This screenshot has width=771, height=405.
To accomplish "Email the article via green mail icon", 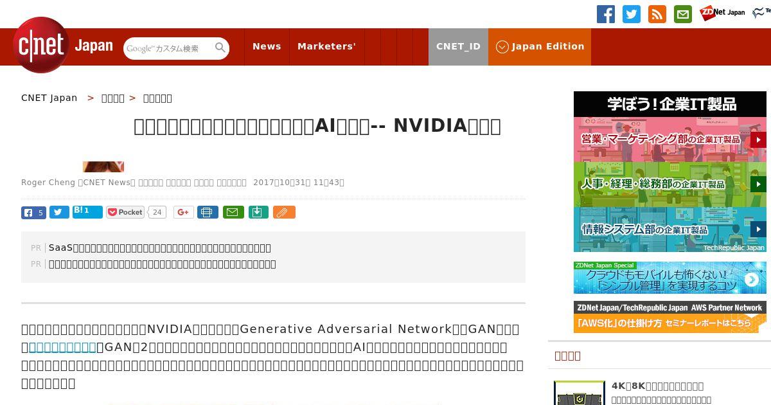I will [x=233, y=212].
